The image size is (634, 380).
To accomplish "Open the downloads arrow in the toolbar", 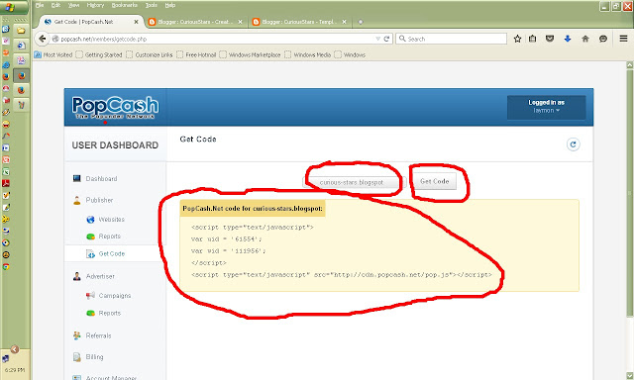I will click(568, 39).
